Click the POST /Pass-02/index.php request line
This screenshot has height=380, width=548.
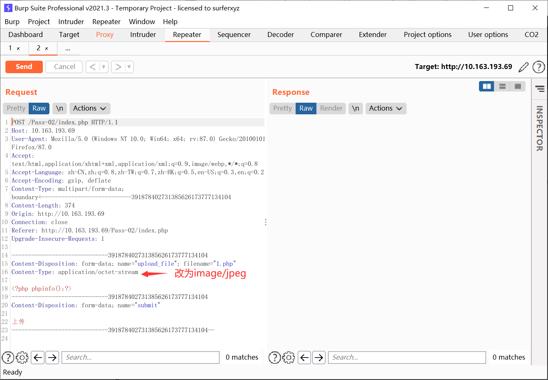[64, 122]
